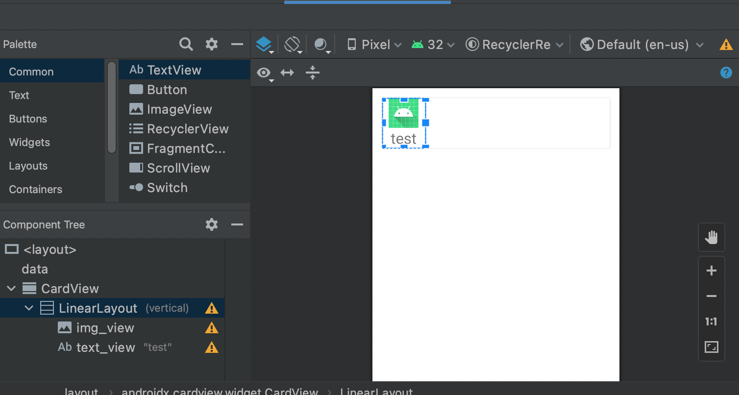739x395 pixels.
Task: Select the Widgets palette category
Action: 29,143
